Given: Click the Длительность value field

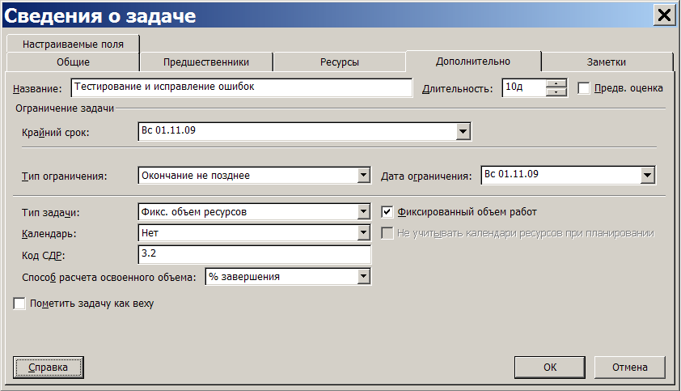Looking at the screenshot, I should pyautogui.click(x=524, y=87).
